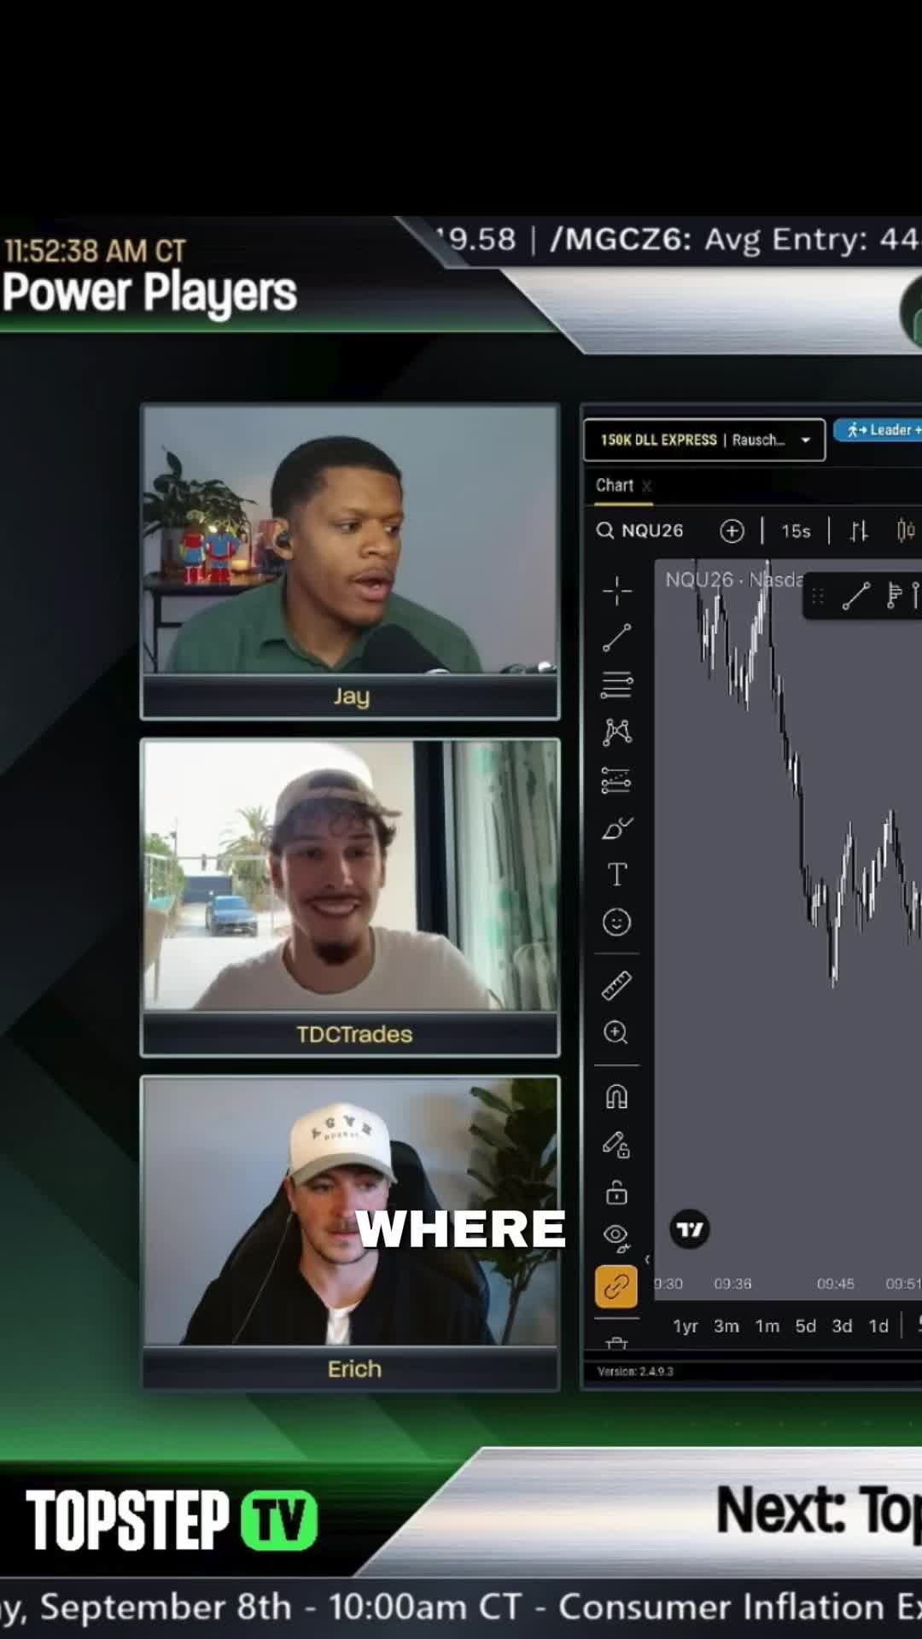Viewport: 922px width, 1639px height.
Task: Set chart range to 3m
Action: click(x=727, y=1326)
